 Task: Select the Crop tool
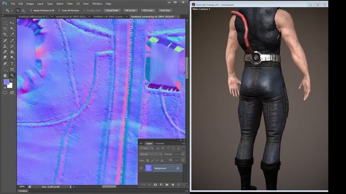[x=5, y=34]
